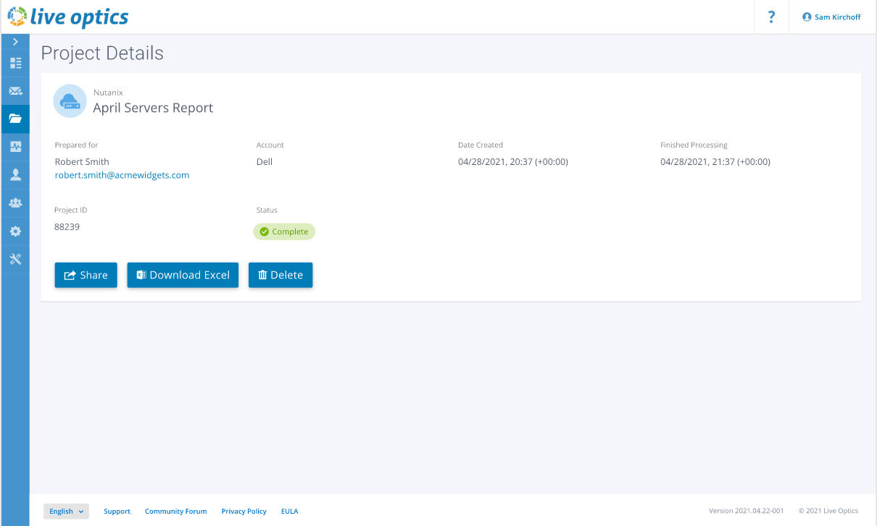Click the April Servers Report title

[153, 108]
